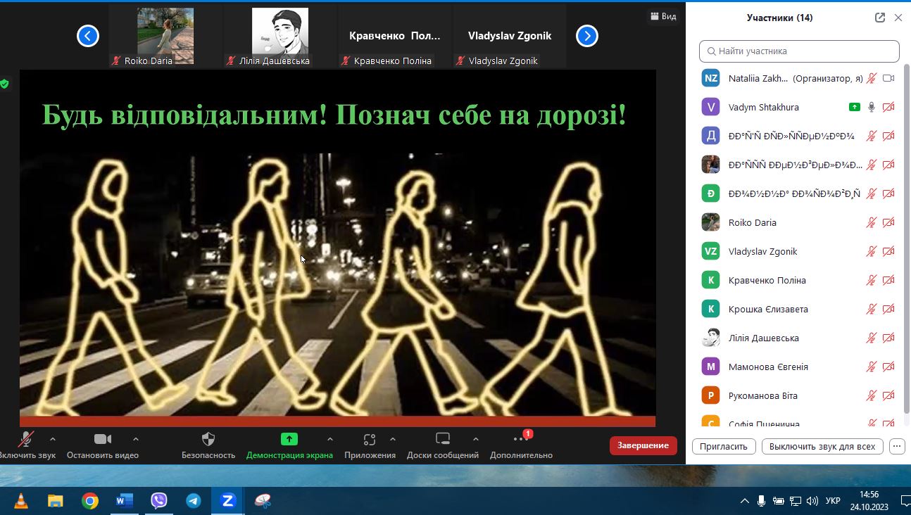Toggle Roiko Daria camera off icon
The width and height of the screenshot is (911, 515).
(x=888, y=223)
